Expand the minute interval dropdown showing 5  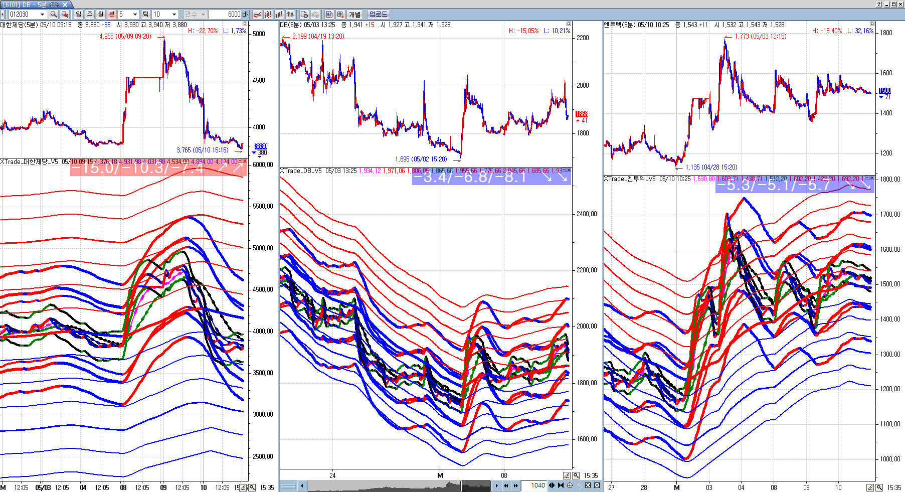(x=135, y=15)
